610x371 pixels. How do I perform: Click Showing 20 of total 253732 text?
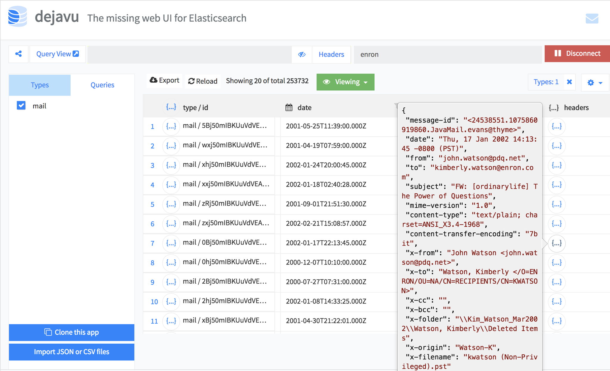[x=267, y=81]
